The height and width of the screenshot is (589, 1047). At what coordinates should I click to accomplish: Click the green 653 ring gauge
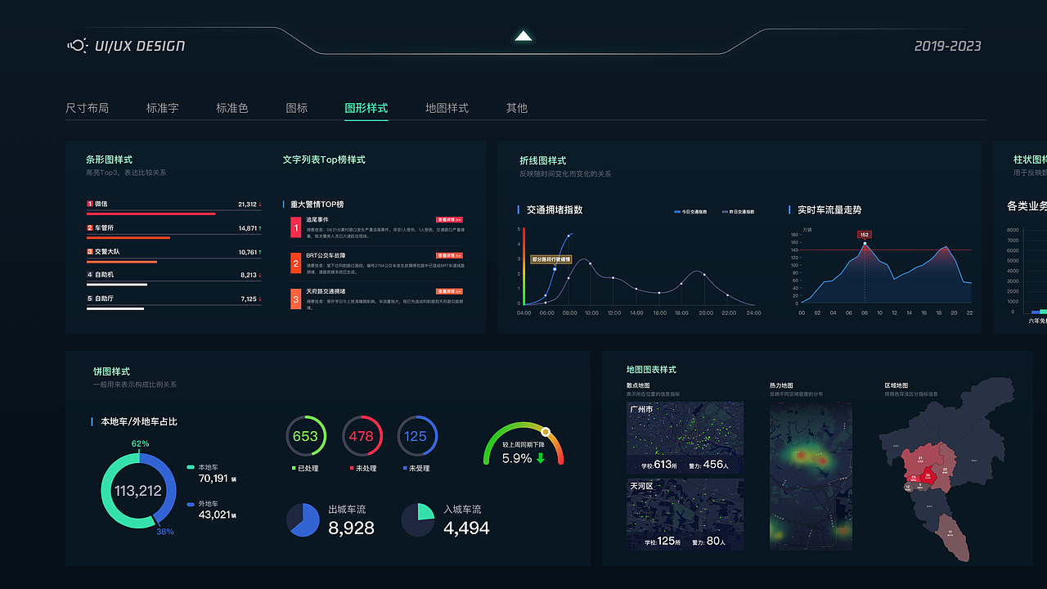pyautogui.click(x=305, y=436)
